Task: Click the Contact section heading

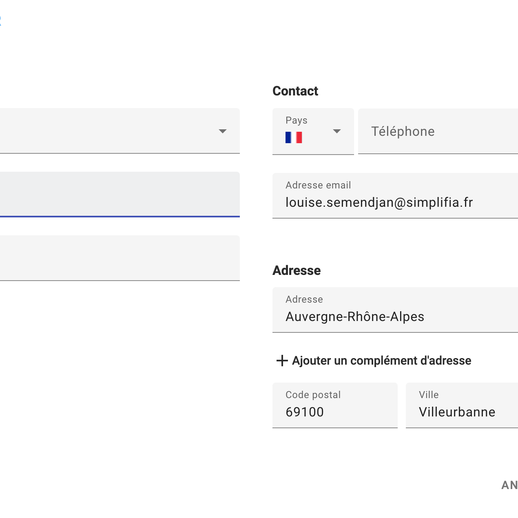Action: coord(295,91)
